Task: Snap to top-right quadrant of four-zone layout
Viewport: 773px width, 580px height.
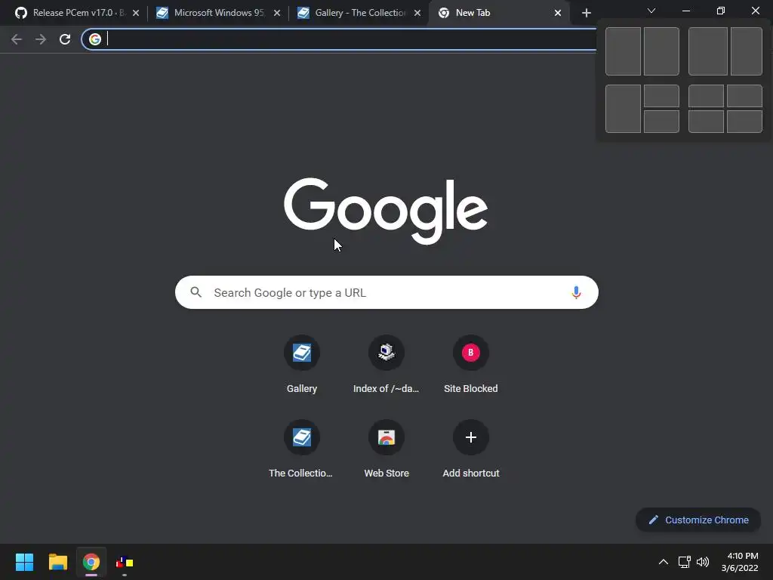Action: pos(744,96)
